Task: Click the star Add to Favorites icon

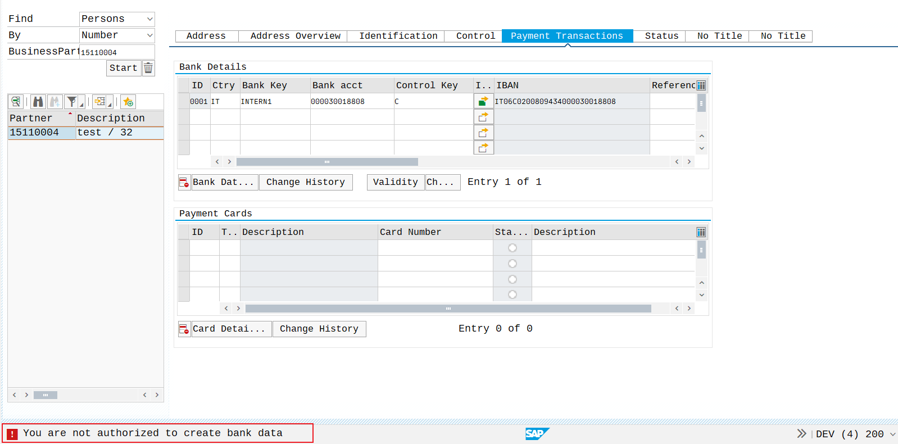Action: [x=128, y=102]
